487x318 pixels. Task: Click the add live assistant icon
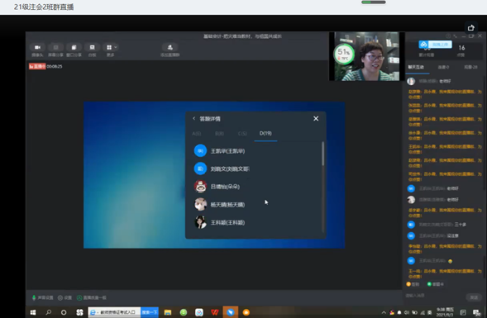point(169,47)
